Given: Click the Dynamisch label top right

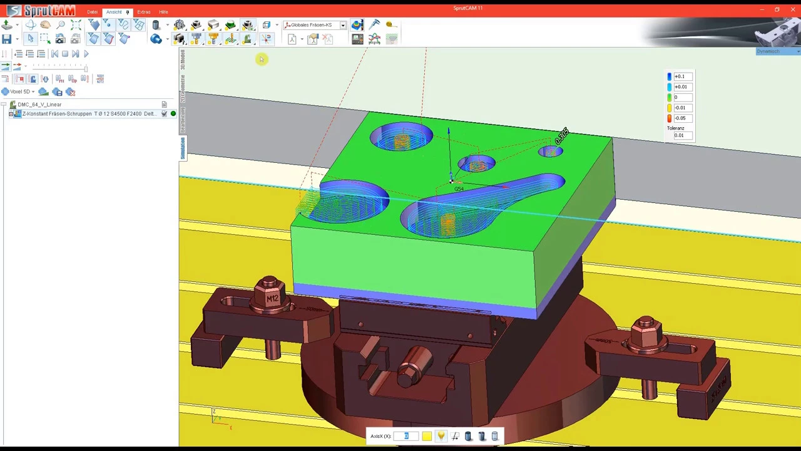Looking at the screenshot, I should click(768, 51).
